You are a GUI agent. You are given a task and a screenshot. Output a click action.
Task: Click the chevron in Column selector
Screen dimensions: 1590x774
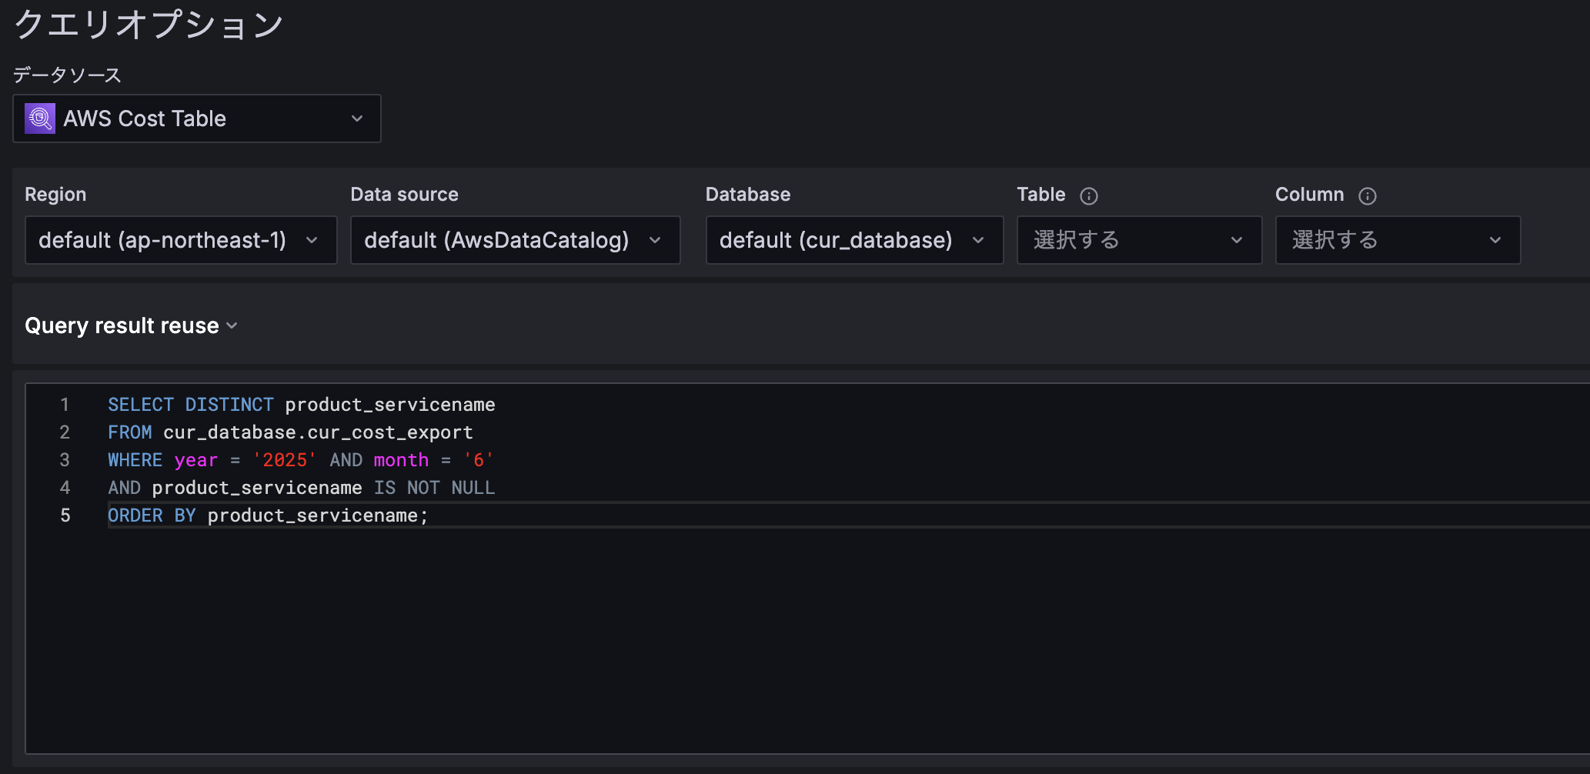pyautogui.click(x=1495, y=240)
